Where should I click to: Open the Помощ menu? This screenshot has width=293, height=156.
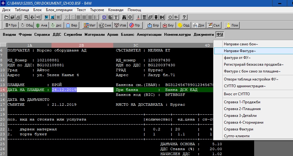point(134,10)
